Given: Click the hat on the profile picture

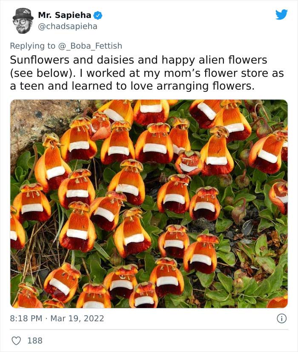Looking at the screenshot, I should coord(23,14).
